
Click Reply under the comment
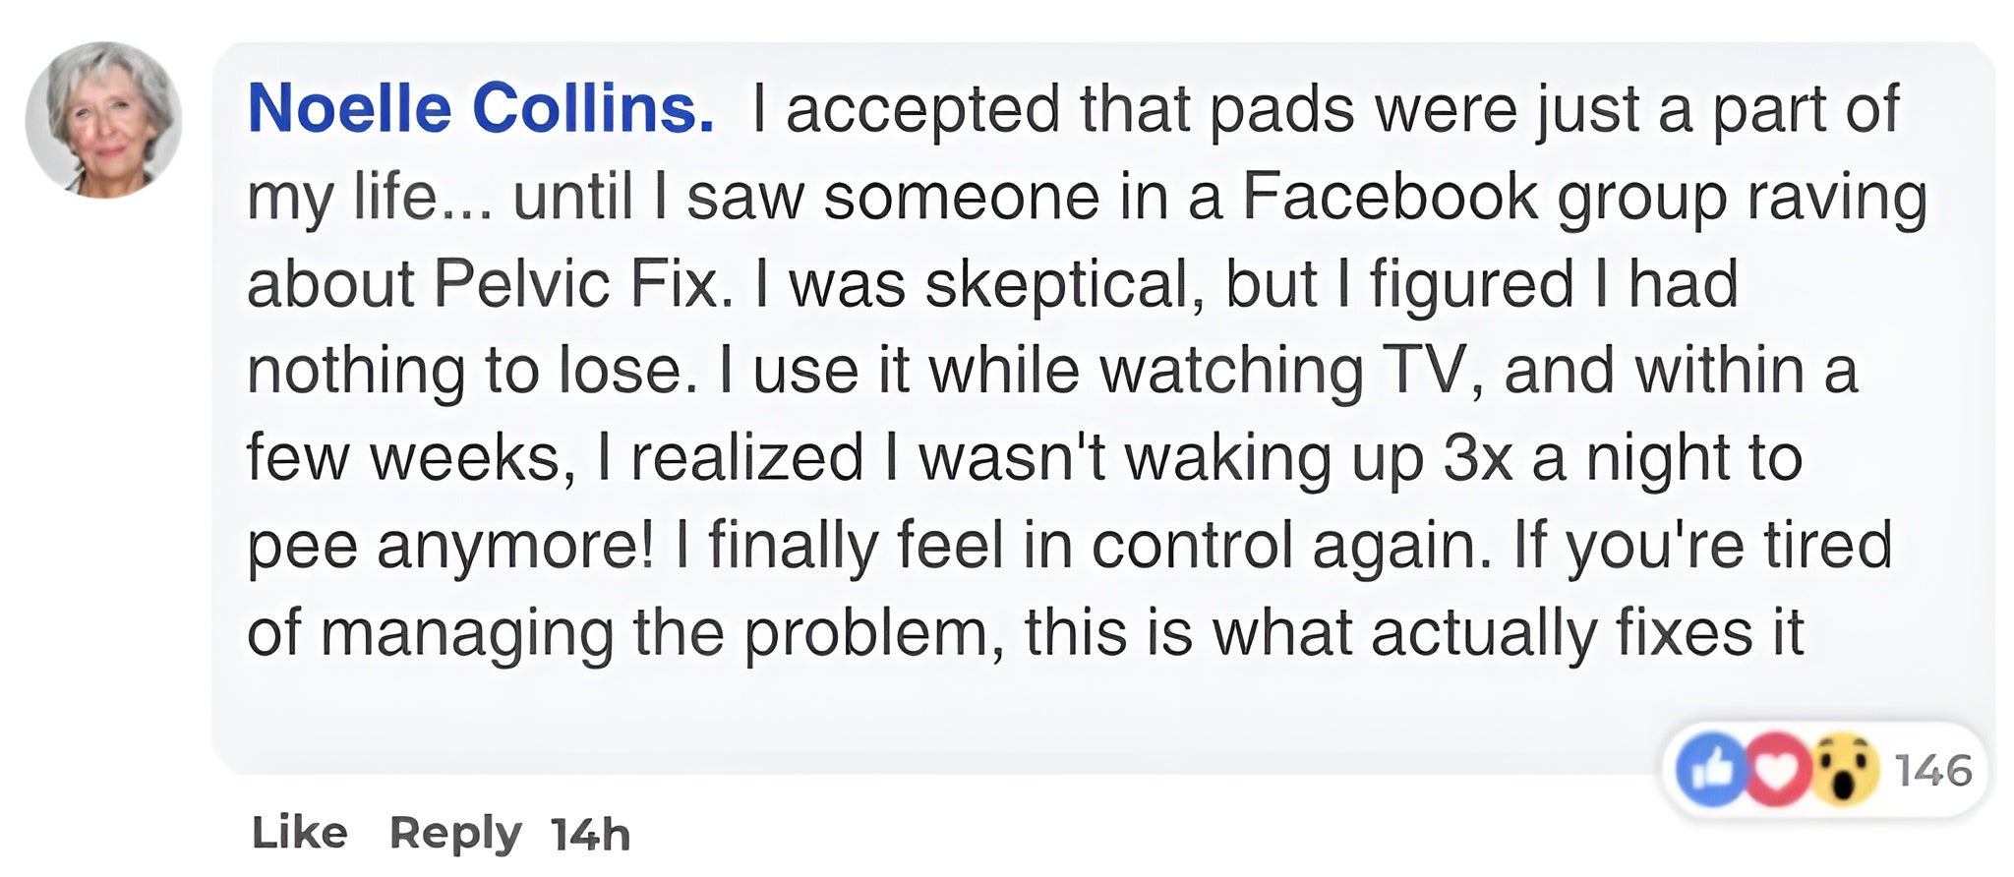(455, 833)
